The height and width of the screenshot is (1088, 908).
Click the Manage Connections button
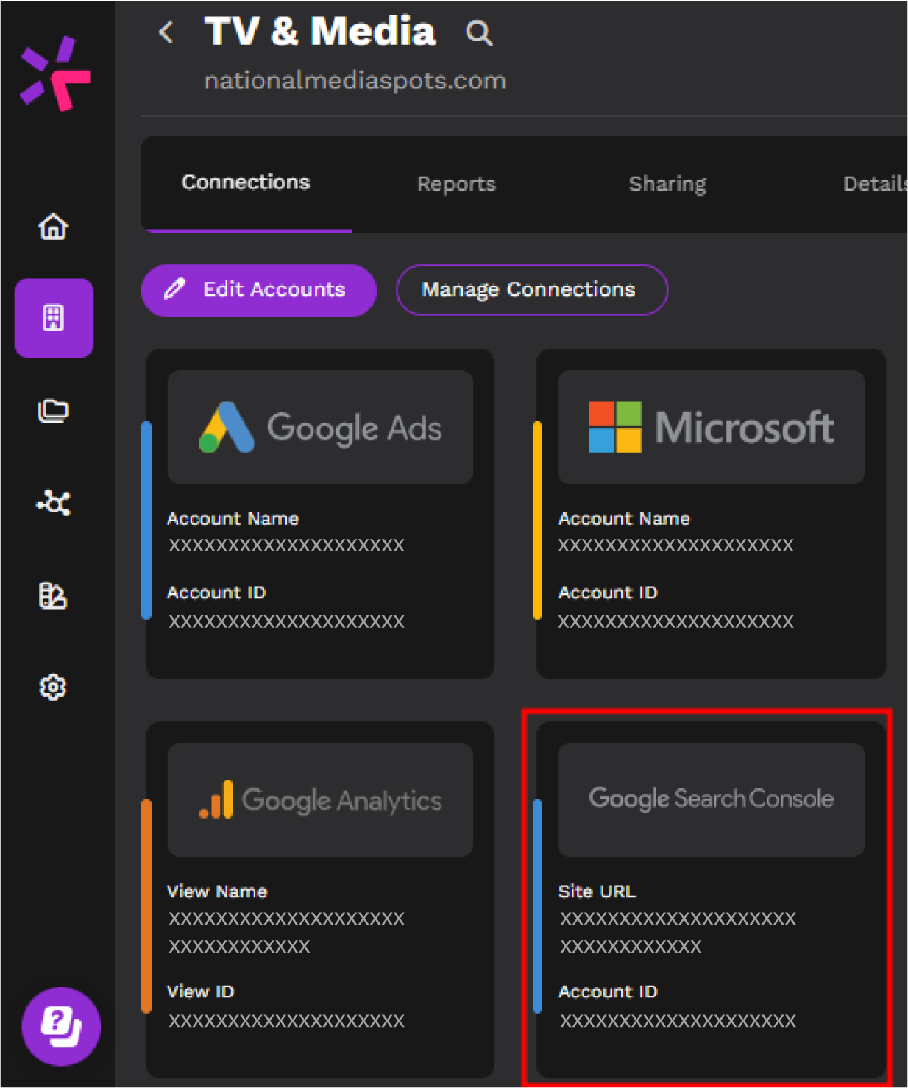(532, 290)
